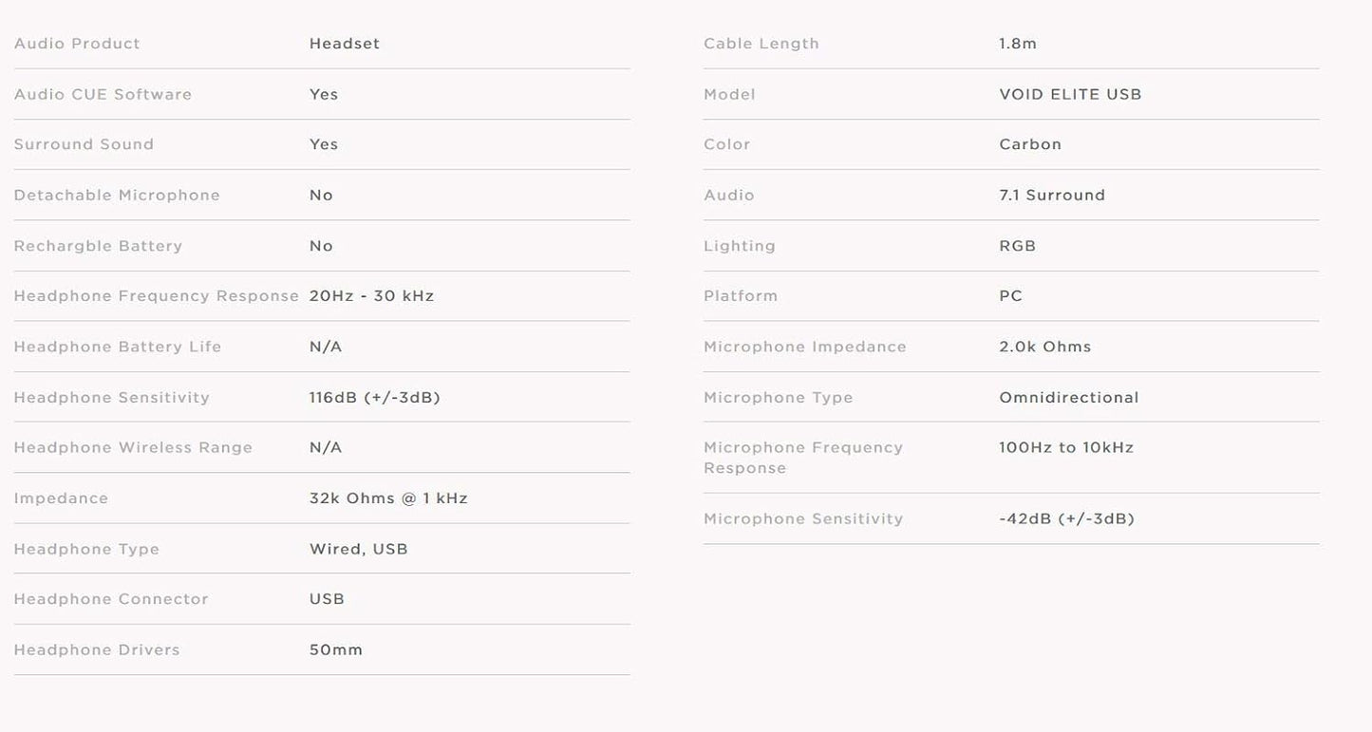Click the Detachable Microphone label

pyautogui.click(x=117, y=195)
